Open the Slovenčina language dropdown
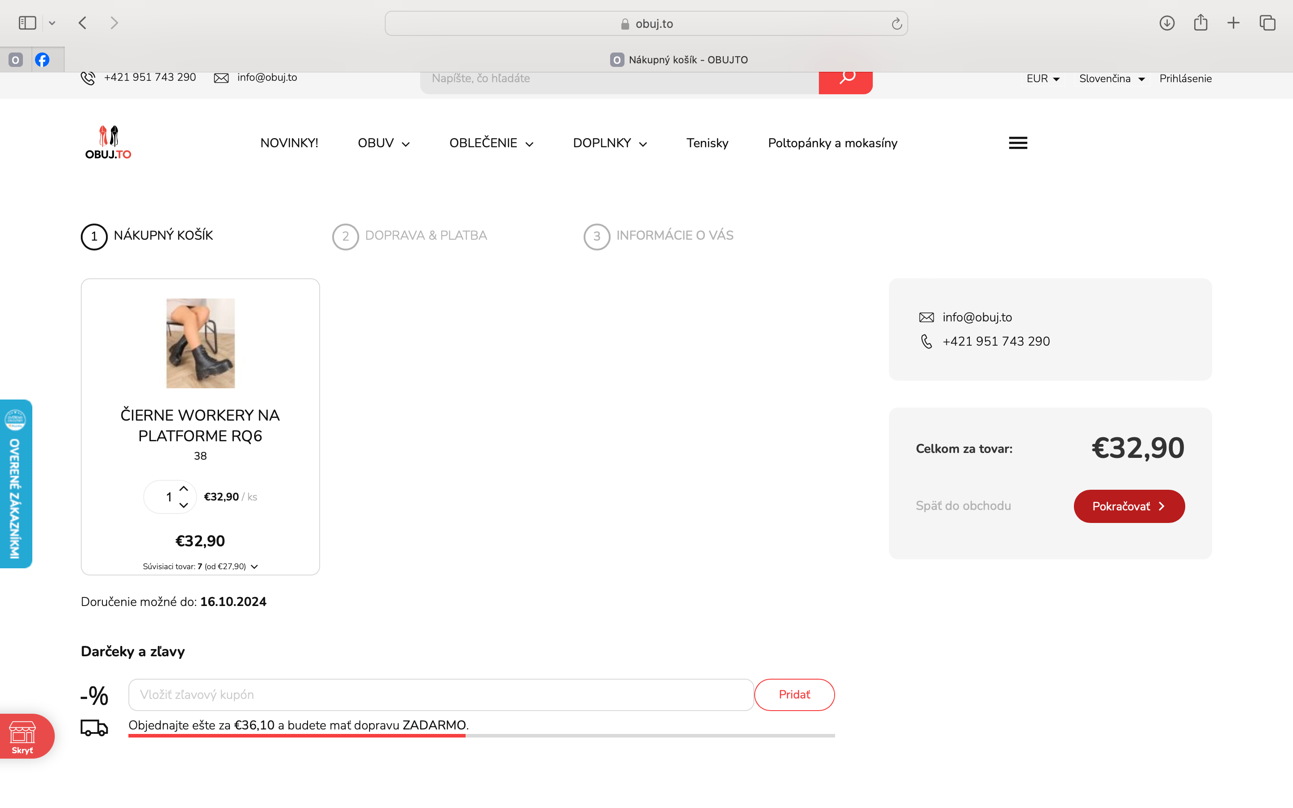Screen dimensions: 1293x808 click(x=1111, y=79)
